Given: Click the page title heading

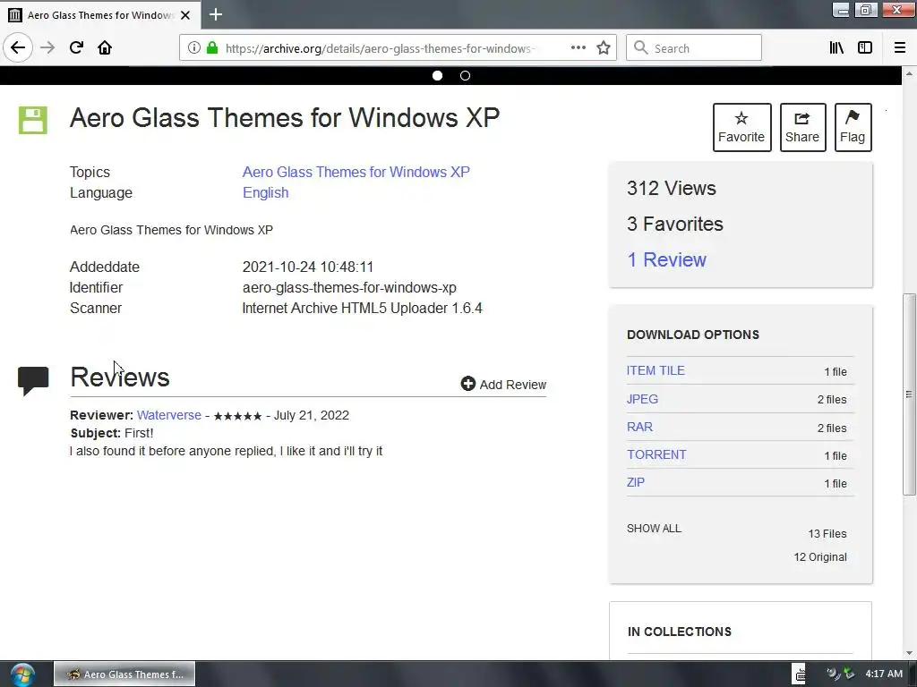Looking at the screenshot, I should coord(285,117).
